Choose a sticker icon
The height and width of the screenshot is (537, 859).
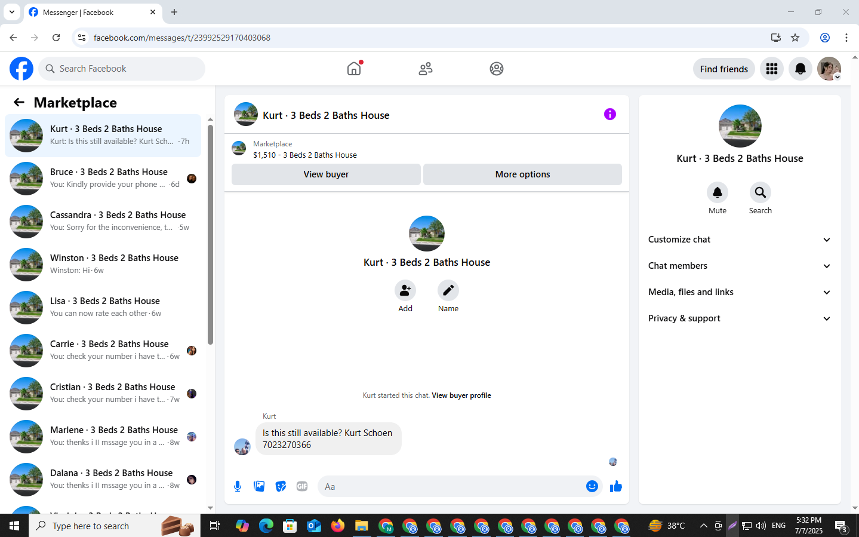coord(281,486)
